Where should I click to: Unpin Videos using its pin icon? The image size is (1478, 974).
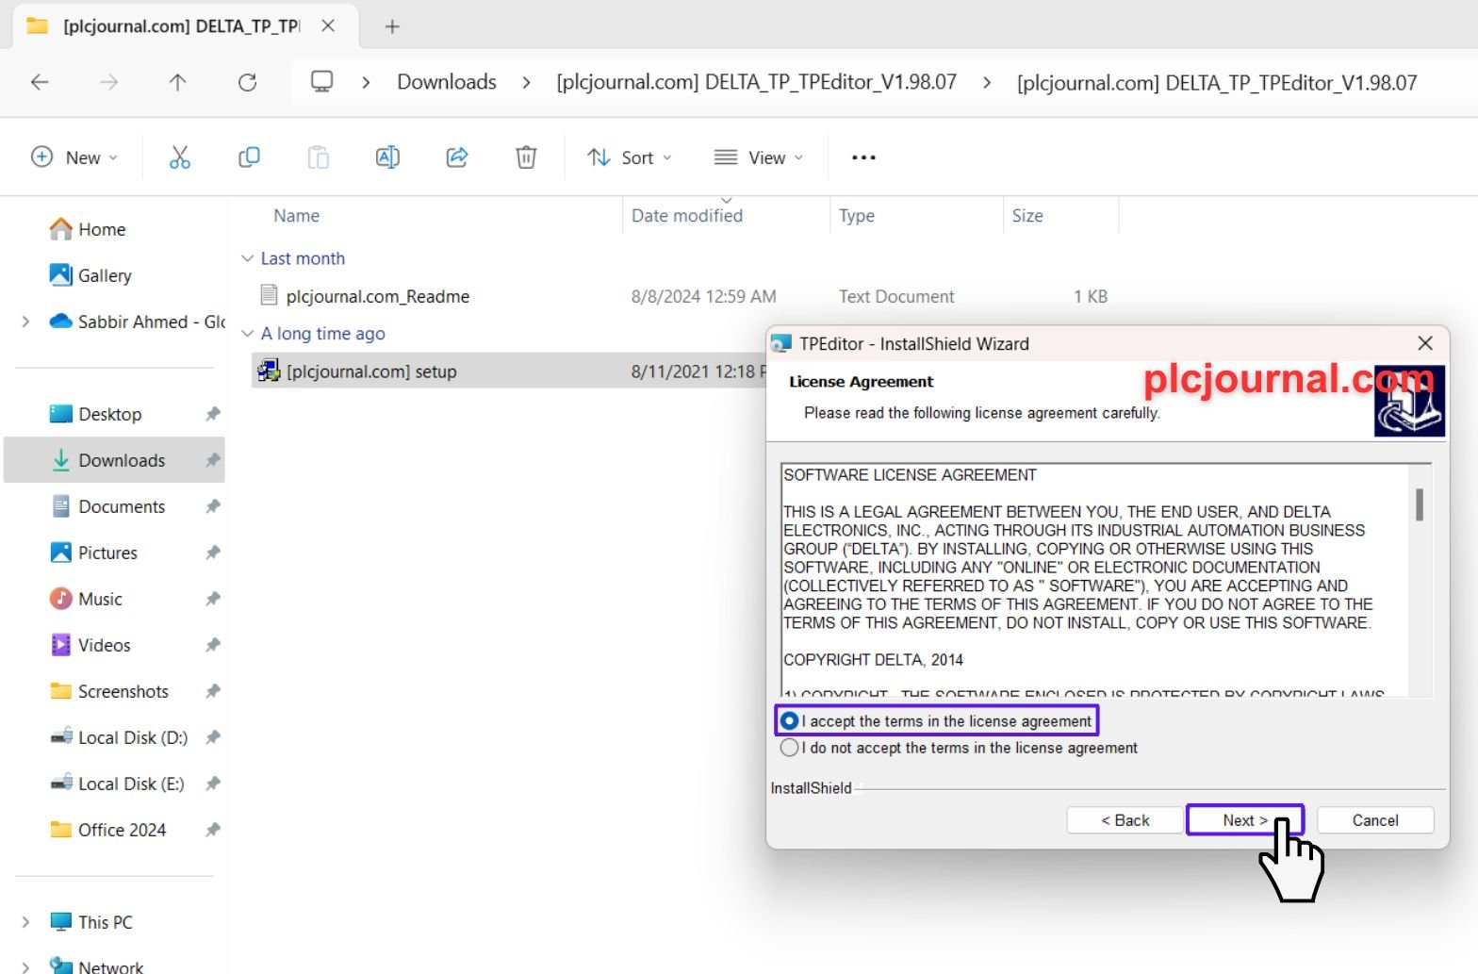[x=212, y=645]
